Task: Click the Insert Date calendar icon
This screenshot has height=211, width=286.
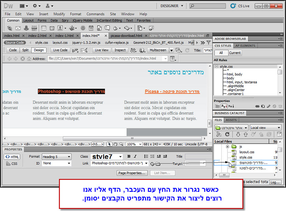Action: 91,28
